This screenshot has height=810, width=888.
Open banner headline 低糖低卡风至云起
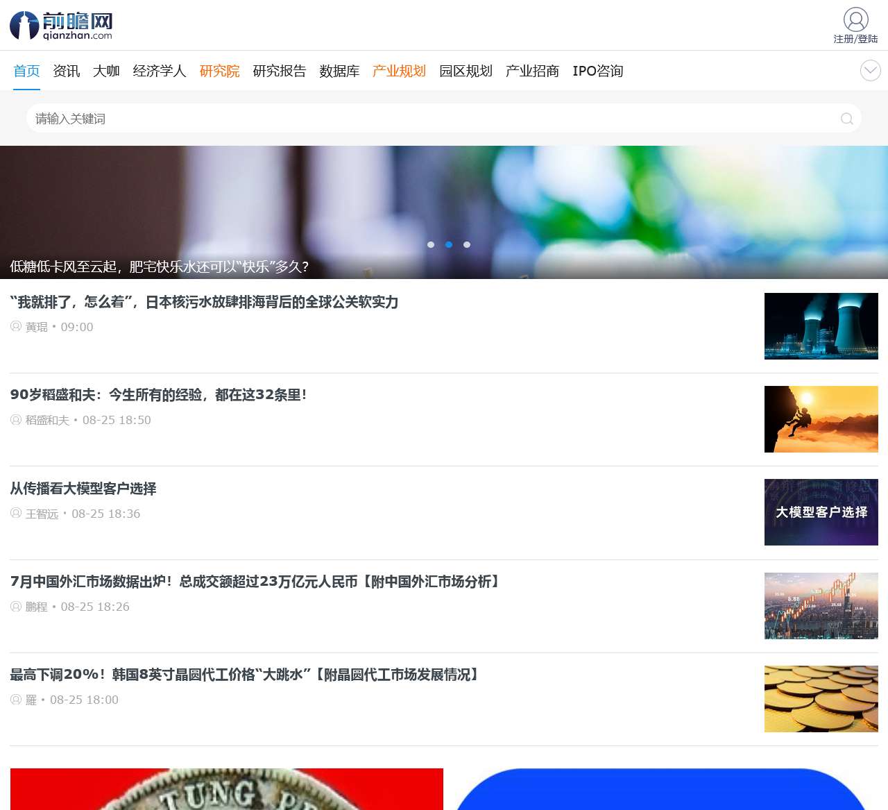(x=160, y=267)
